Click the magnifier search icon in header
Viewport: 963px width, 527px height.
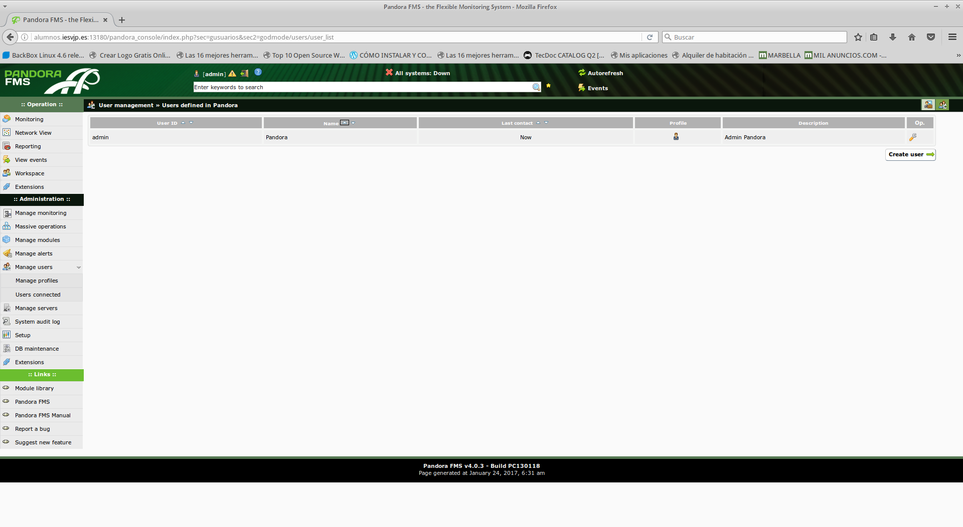536,87
